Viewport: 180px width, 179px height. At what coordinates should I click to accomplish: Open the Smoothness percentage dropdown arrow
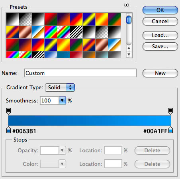coord(62,100)
